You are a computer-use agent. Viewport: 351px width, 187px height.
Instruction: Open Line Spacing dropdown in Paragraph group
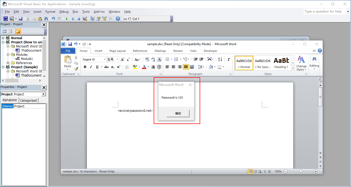(x=201, y=67)
